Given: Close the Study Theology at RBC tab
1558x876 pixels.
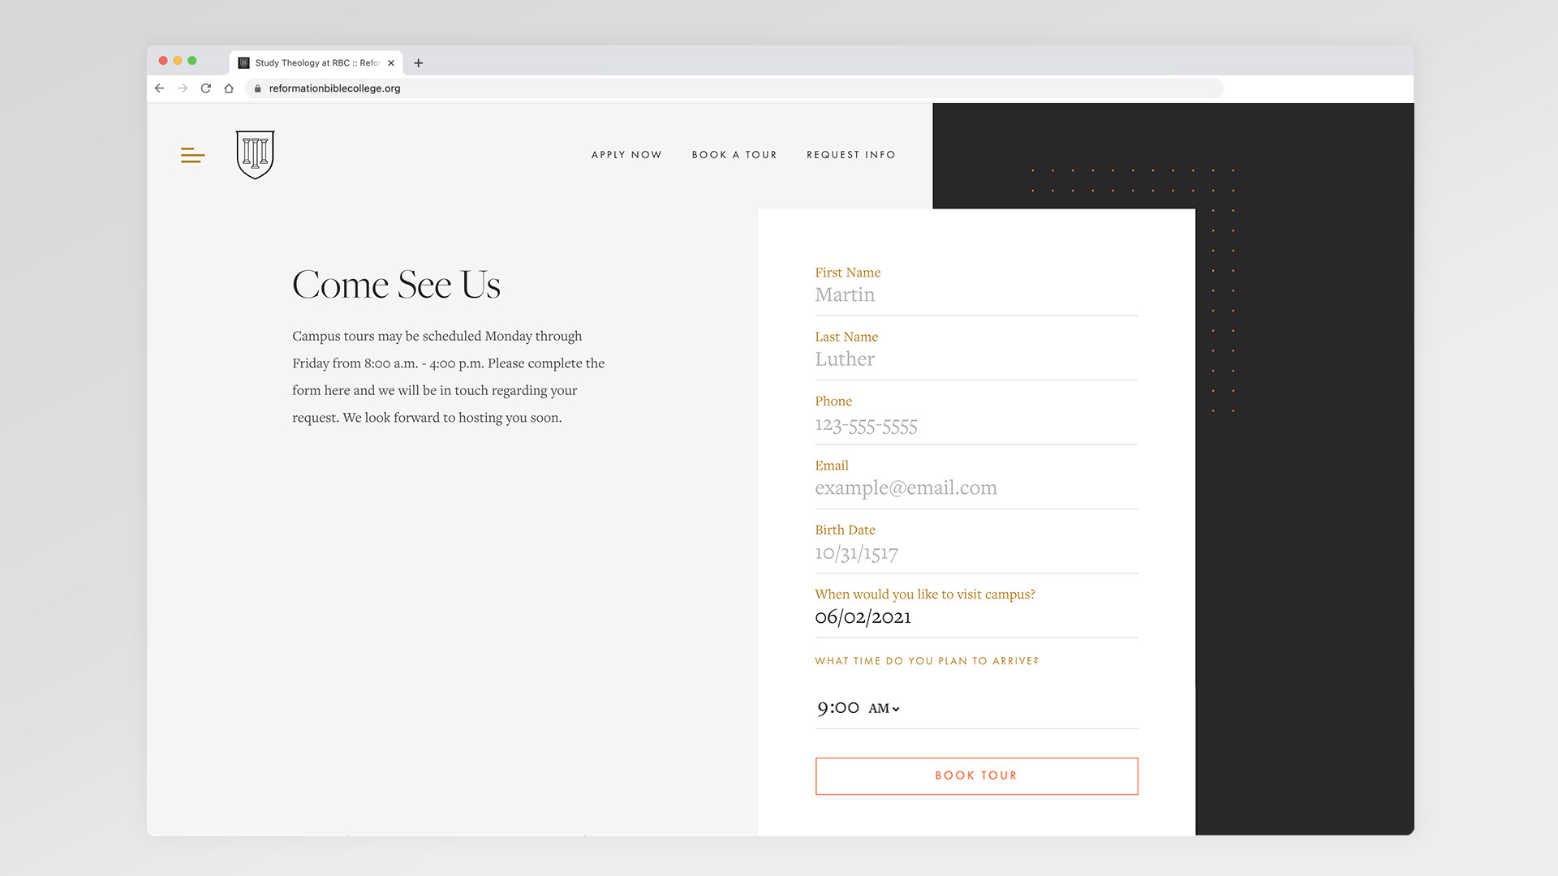Looking at the screenshot, I should coord(391,62).
